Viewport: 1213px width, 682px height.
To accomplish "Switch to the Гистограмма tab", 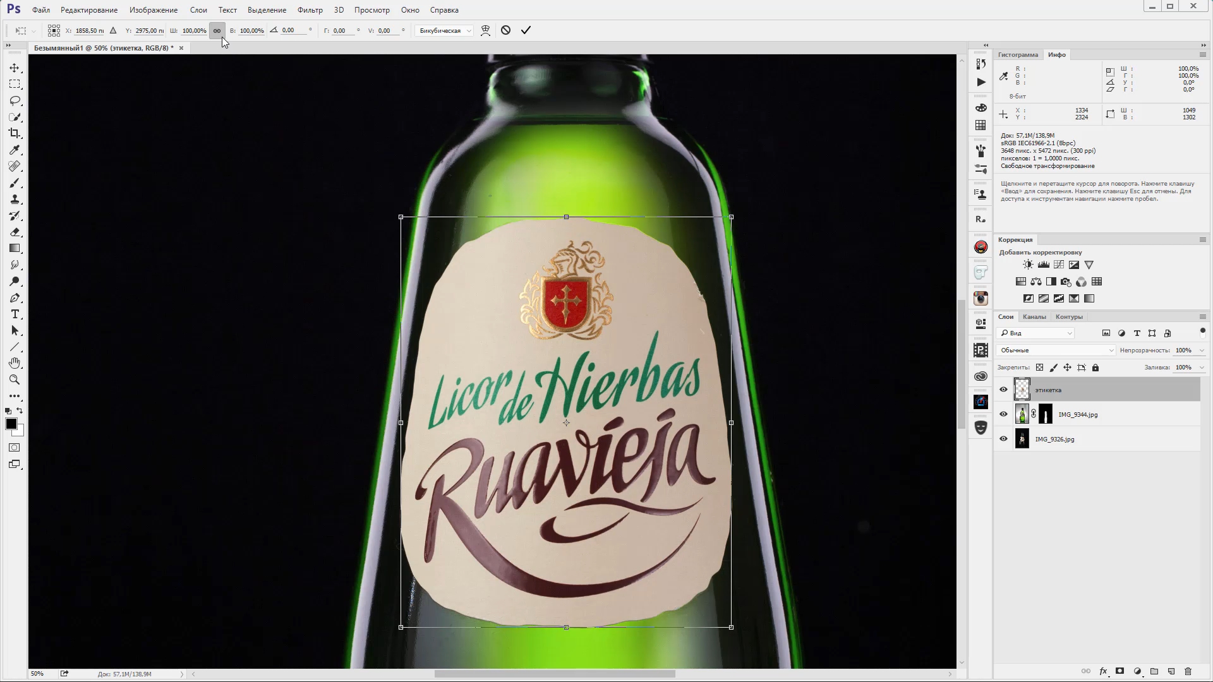I will pyautogui.click(x=1018, y=55).
